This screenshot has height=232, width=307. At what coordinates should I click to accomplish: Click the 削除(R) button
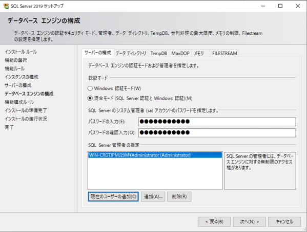[179, 196]
